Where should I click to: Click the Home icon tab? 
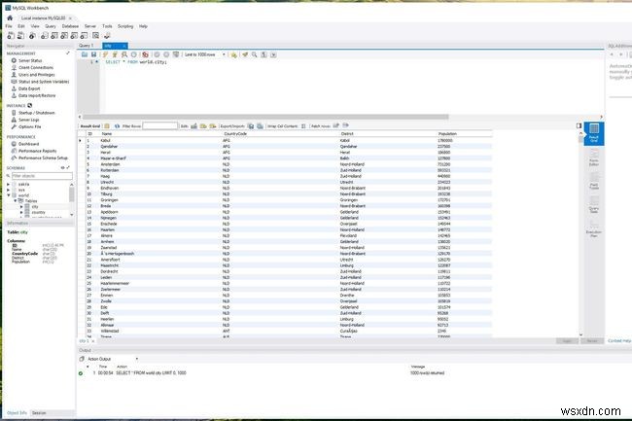[x=10, y=18]
